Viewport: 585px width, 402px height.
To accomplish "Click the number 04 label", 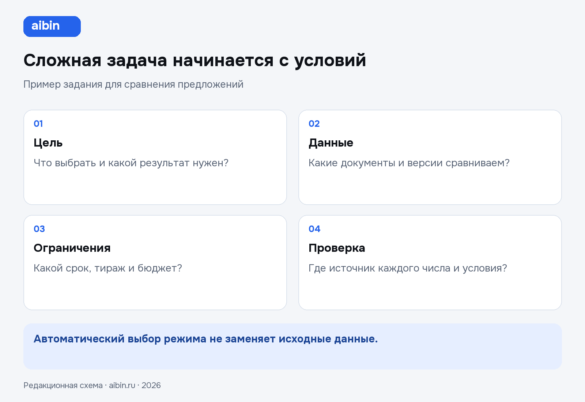I will point(314,229).
